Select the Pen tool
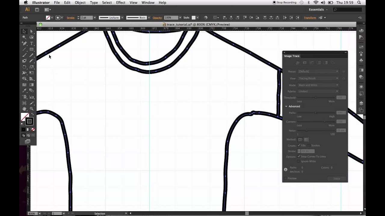Screen dimensions: 385x216 coord(24,43)
